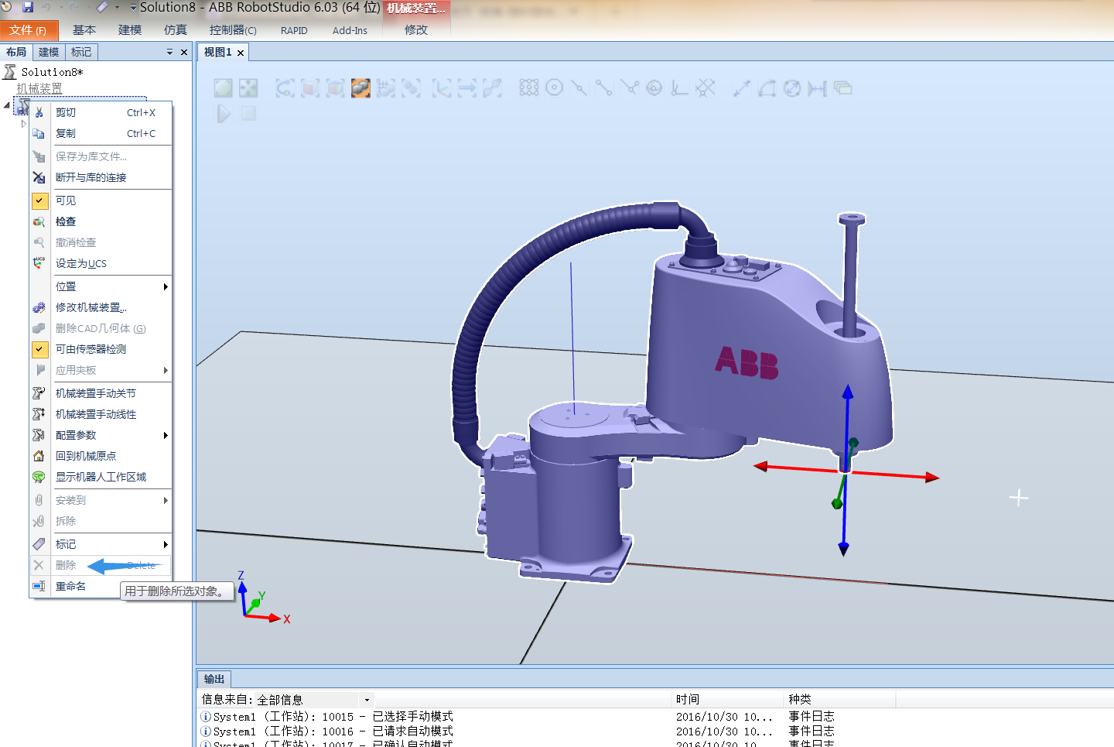Expand the 位置 submenu arrow
This screenshot has height=747, width=1114.
coord(165,286)
